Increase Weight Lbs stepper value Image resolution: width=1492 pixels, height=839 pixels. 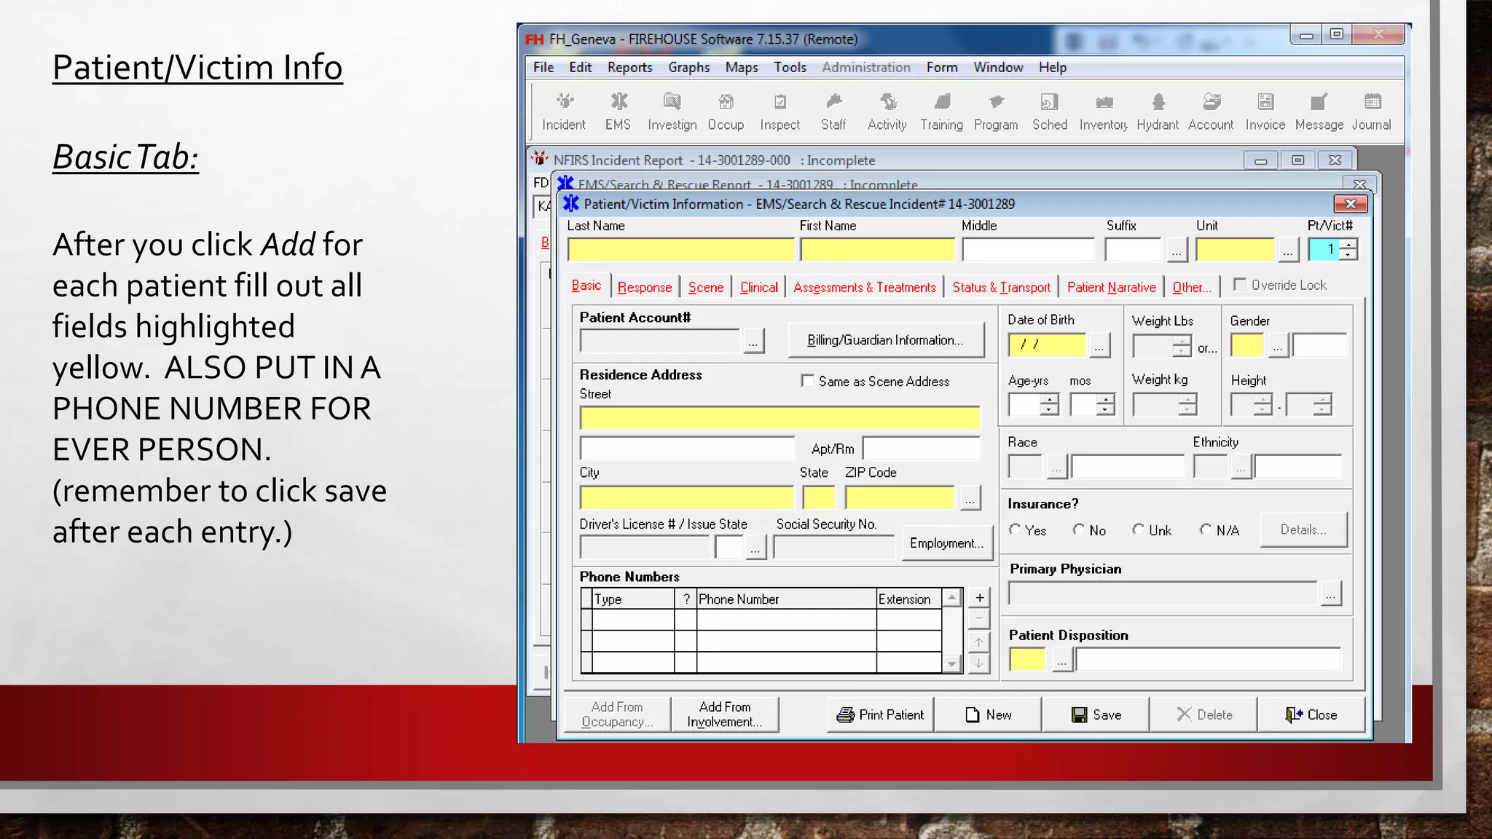1182,340
